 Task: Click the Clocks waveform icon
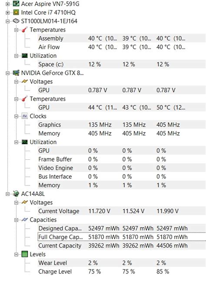point(25,116)
